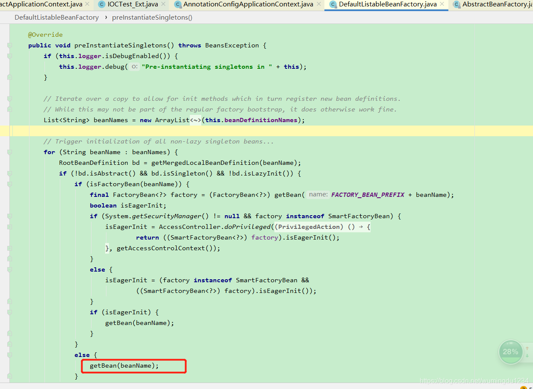Collapse the if !bd.isAbstract() block fold

9,173
